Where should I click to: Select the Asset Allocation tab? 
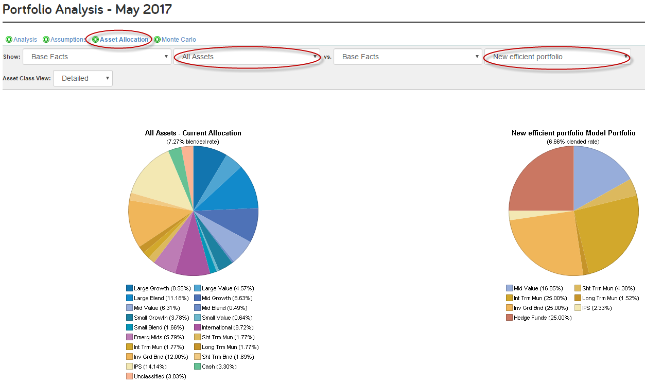(x=124, y=40)
